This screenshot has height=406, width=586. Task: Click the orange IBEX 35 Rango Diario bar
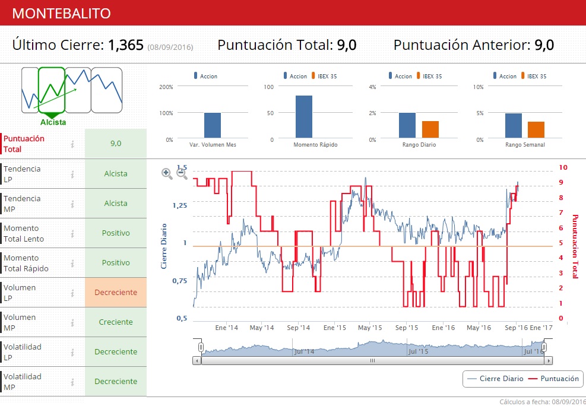point(430,129)
